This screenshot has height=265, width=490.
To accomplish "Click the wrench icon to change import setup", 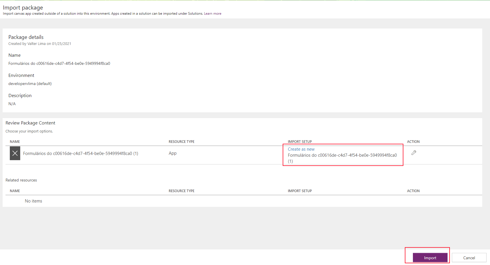I will coord(414,153).
